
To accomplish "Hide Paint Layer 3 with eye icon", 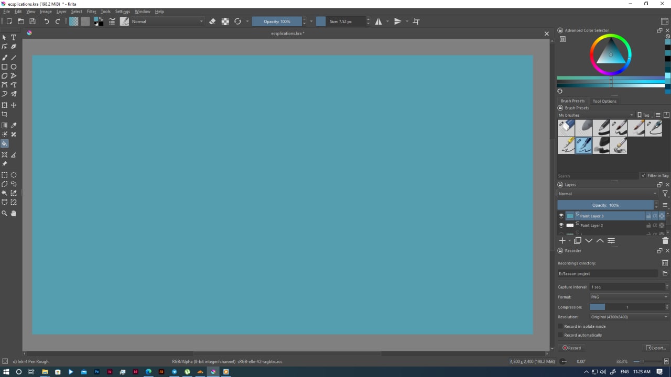I will tap(561, 216).
